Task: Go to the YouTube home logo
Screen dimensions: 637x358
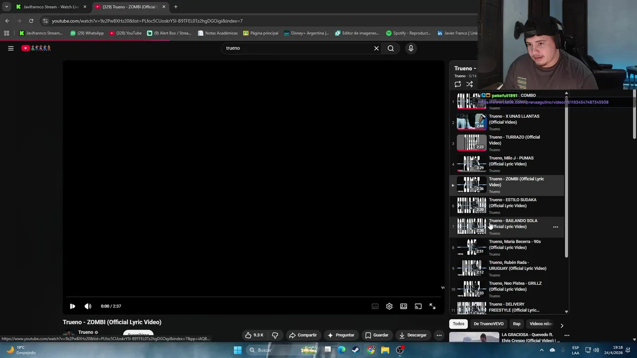Action: (x=36, y=48)
